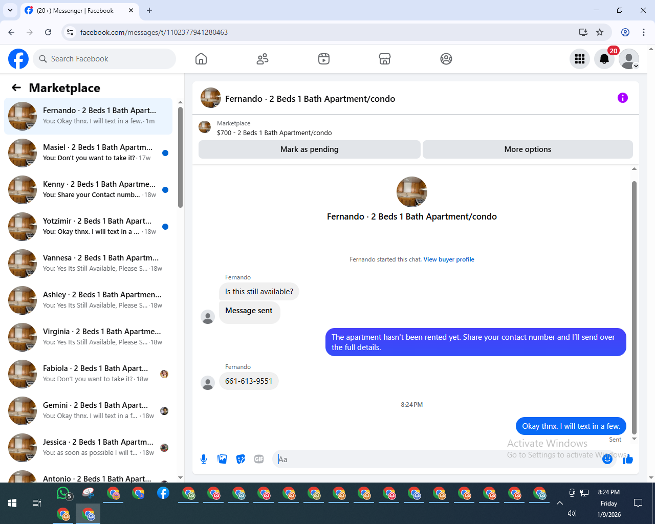This screenshot has width=655, height=524.
Task: View site information icon in address bar
Action: [71, 32]
